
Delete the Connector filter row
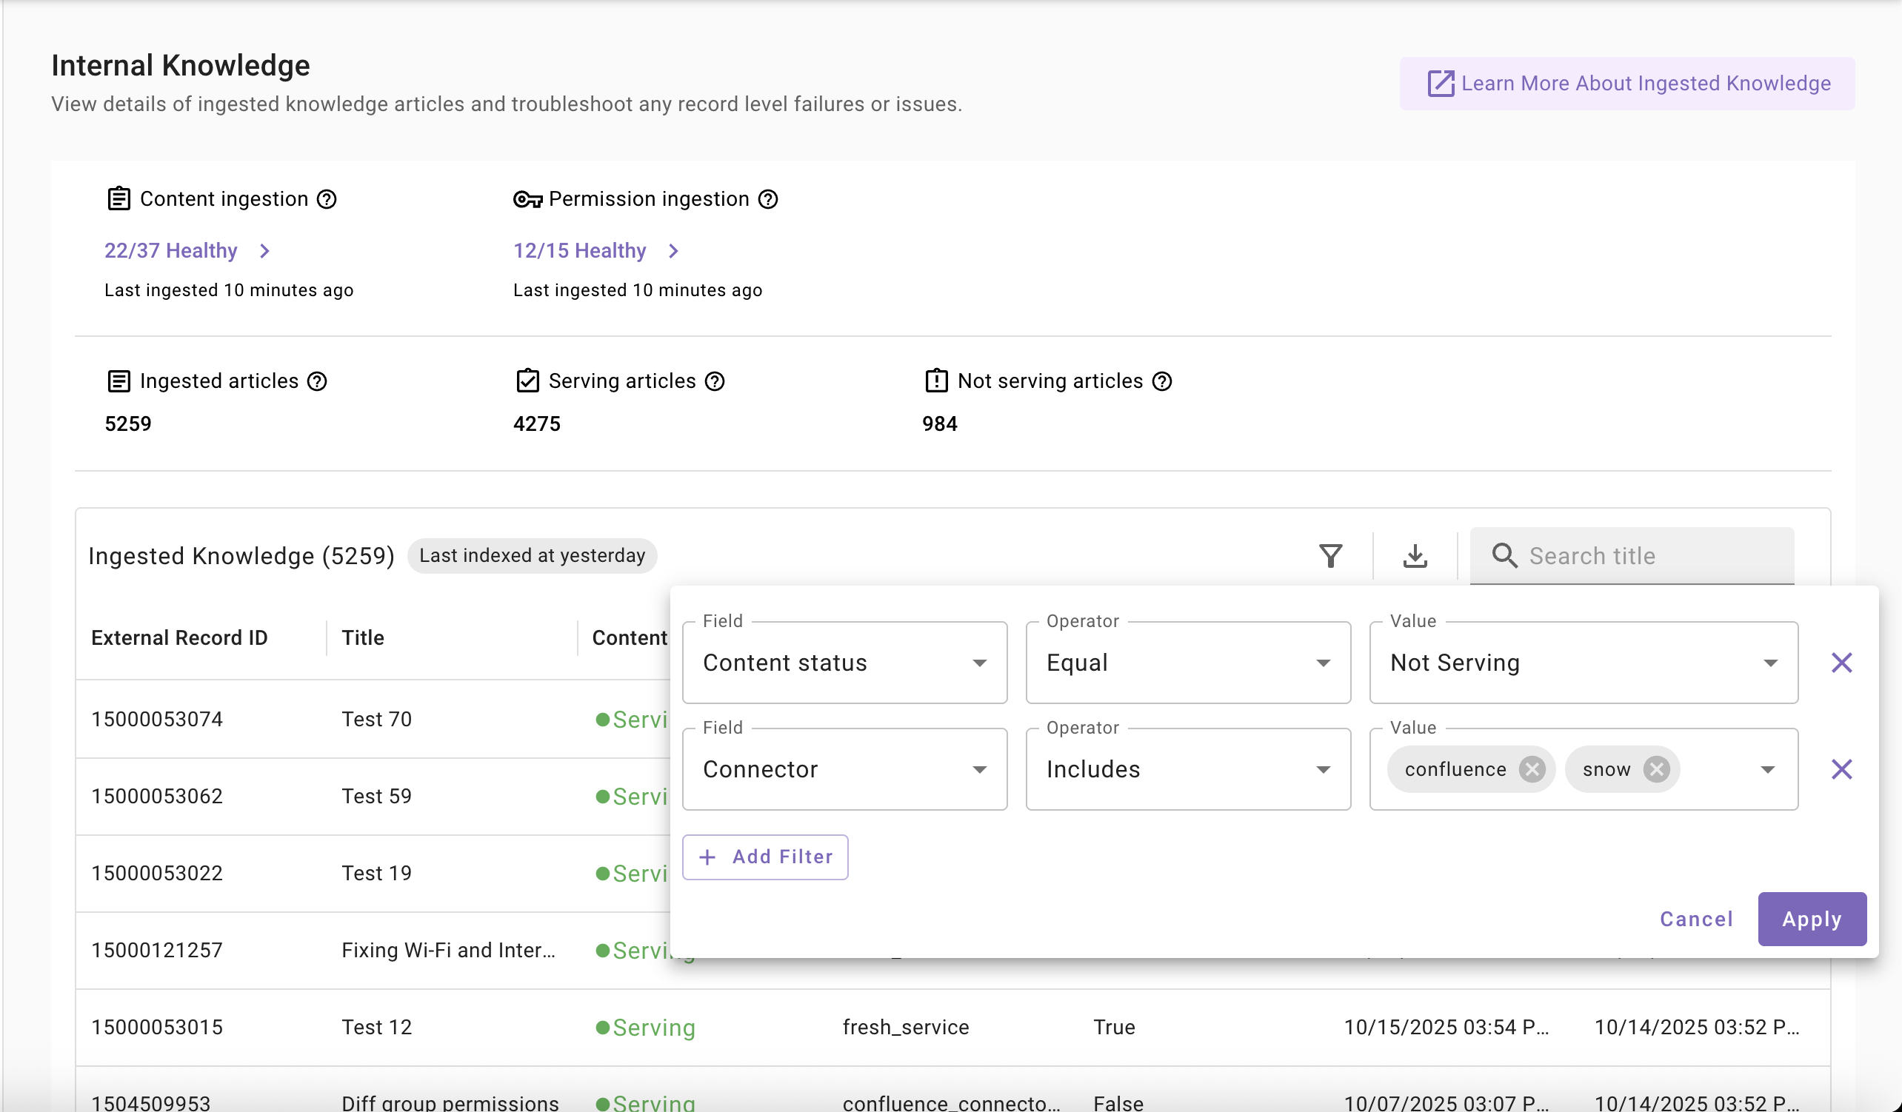tap(1841, 769)
